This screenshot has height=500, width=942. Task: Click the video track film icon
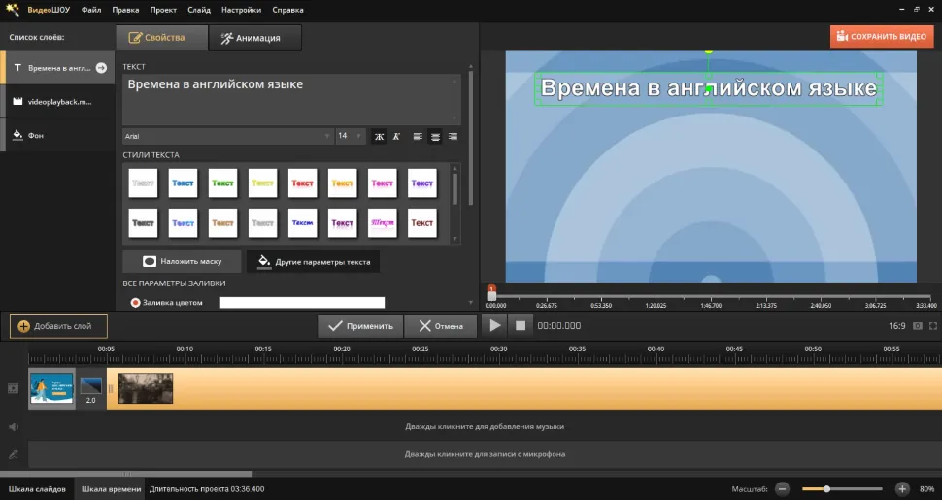coord(14,388)
